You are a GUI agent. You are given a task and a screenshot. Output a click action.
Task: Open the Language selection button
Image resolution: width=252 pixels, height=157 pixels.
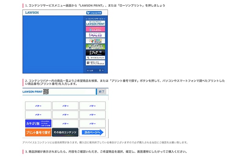(x=94, y=13)
